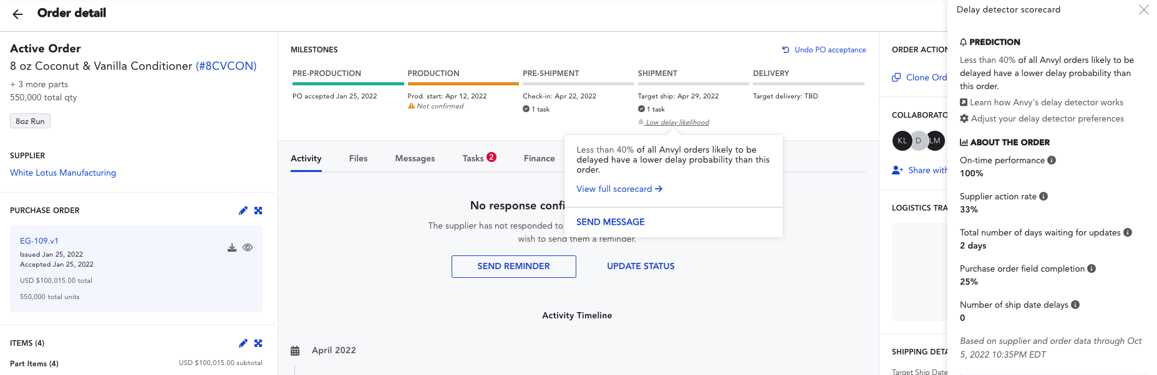
Task: Edit items using the pencil icon
Action: pyautogui.click(x=243, y=343)
